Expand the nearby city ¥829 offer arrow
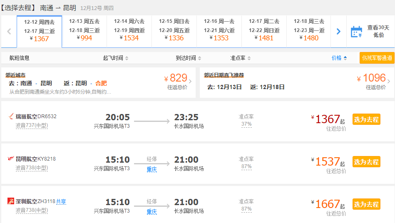This screenshot has height=223, width=395. coord(190,81)
